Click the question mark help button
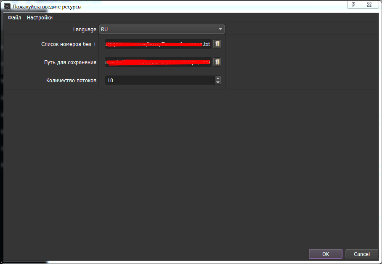 coord(353,4)
